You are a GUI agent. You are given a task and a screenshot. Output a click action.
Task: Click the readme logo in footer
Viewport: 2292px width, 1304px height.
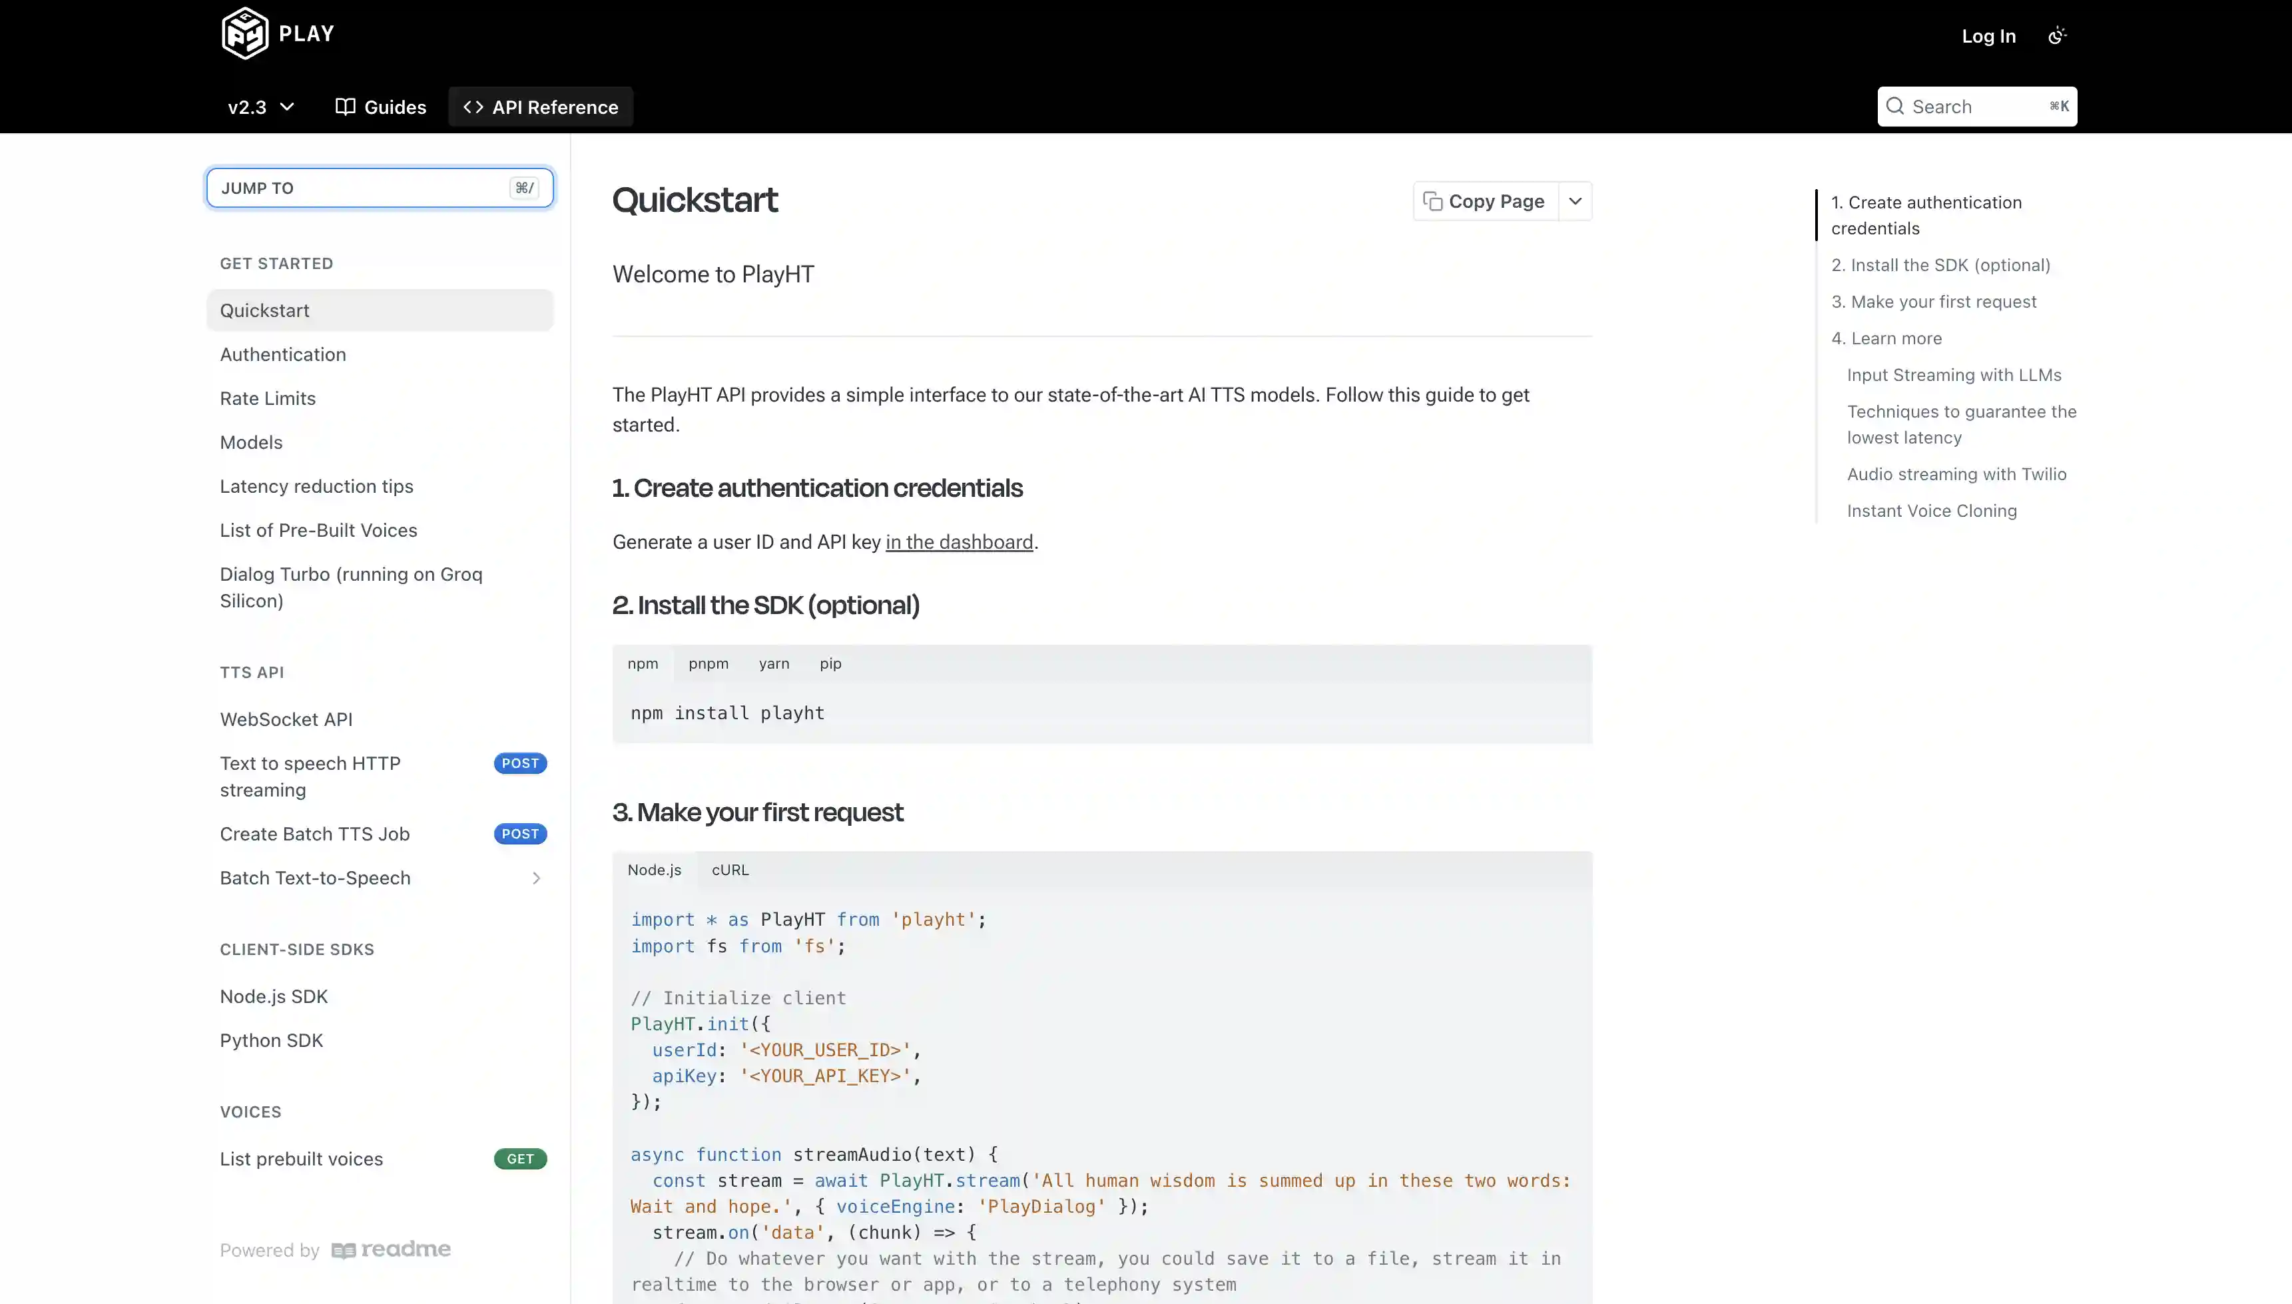[x=392, y=1249]
